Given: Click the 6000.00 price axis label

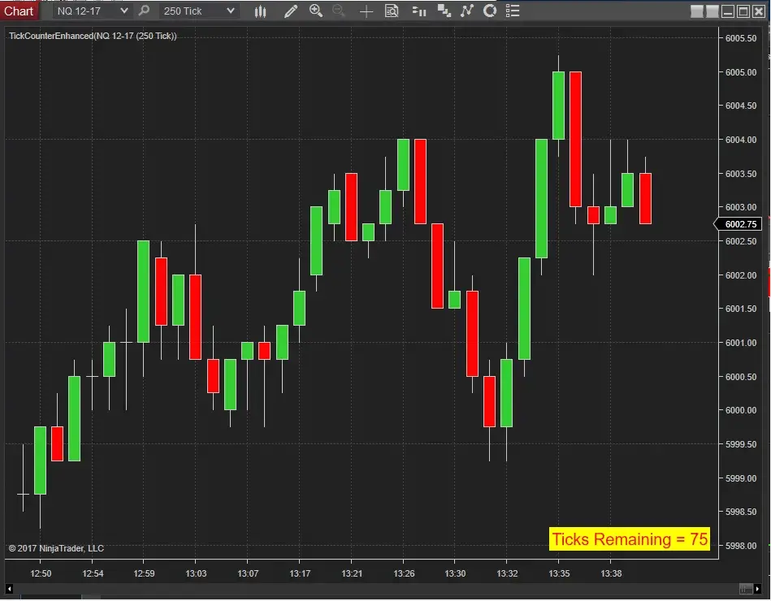Looking at the screenshot, I should tap(741, 410).
